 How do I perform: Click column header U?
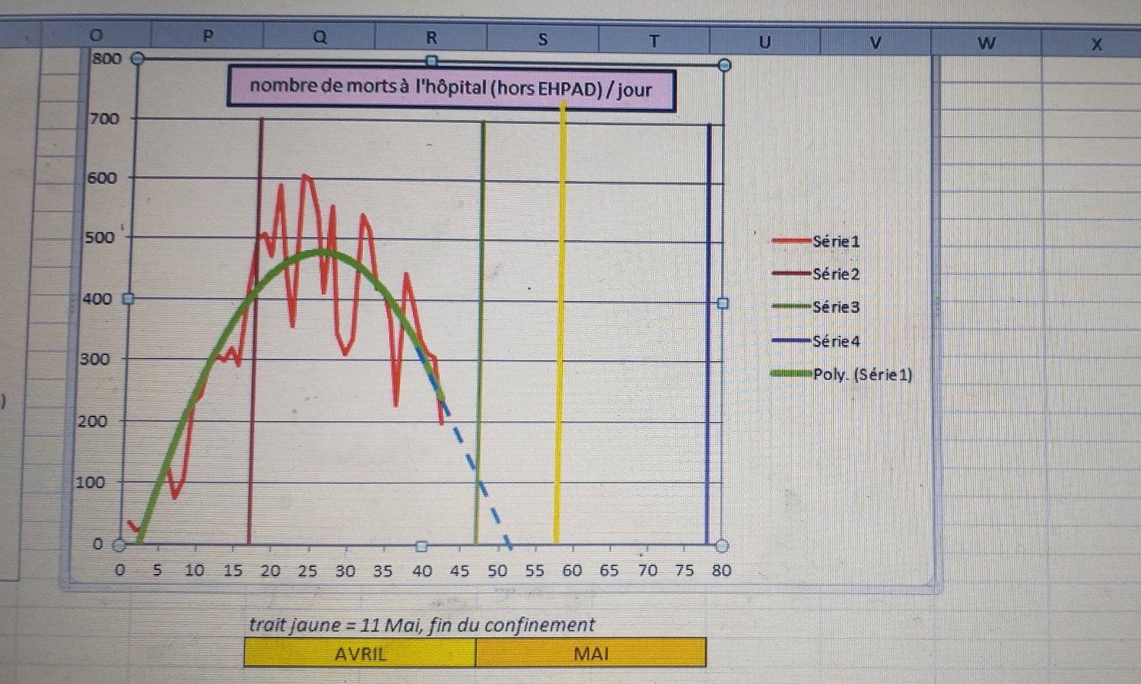pyautogui.click(x=764, y=42)
